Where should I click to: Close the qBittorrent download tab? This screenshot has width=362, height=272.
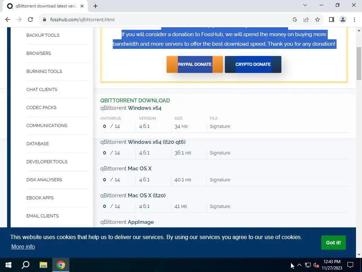tap(82, 6)
